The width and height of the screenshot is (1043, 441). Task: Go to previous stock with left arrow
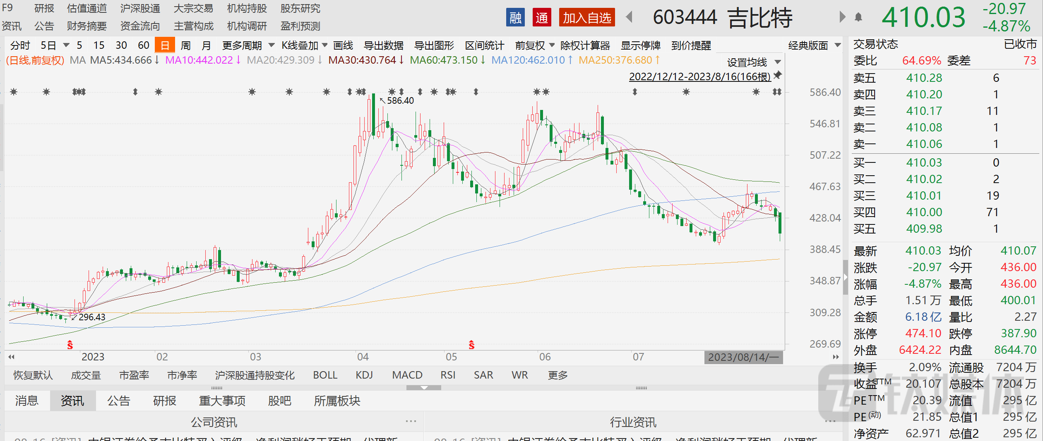629,17
